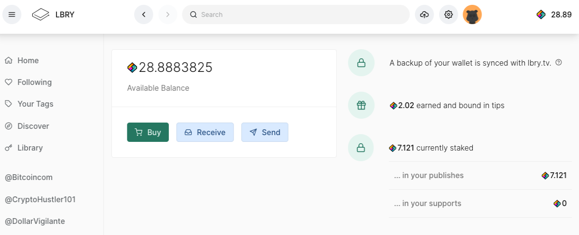The height and width of the screenshot is (235, 579).
Task: Click the Buy button
Action: [148, 132]
